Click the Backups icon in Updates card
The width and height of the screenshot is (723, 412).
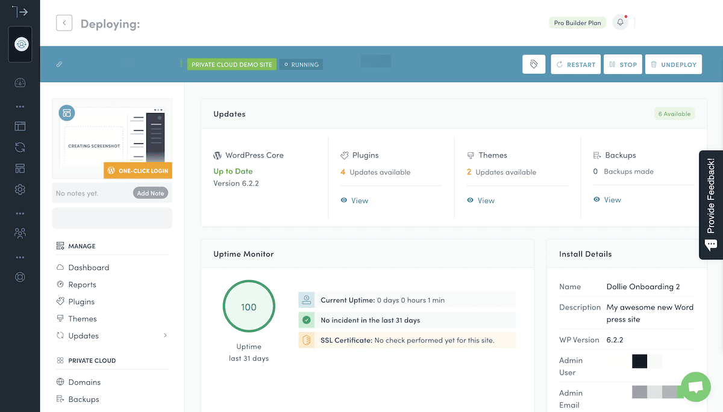coord(597,155)
